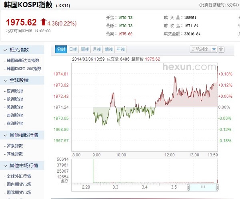This screenshot has width=240, height=199.
Task: Open the 季线 quarterly chart tab
Action: point(108,49)
